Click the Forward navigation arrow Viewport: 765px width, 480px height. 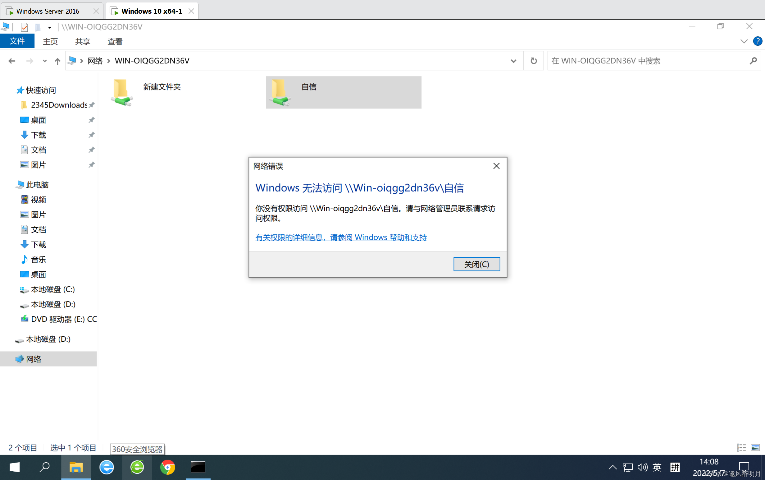[30, 61]
